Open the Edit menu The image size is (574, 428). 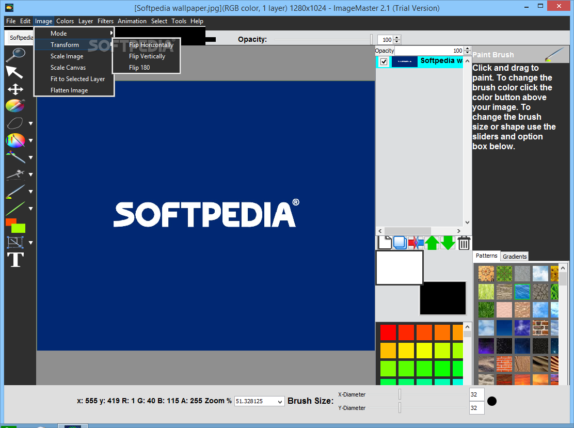click(x=25, y=21)
